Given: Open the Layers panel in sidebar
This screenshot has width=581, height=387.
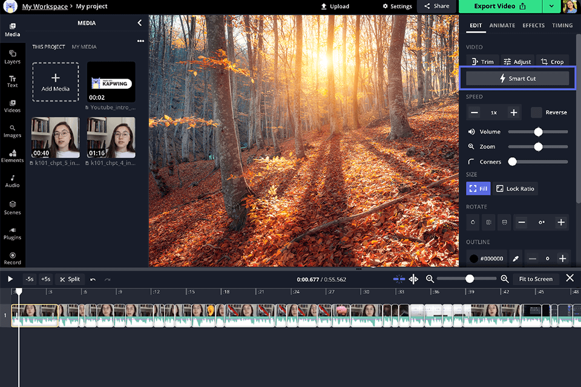Looking at the screenshot, I should click(x=12, y=56).
